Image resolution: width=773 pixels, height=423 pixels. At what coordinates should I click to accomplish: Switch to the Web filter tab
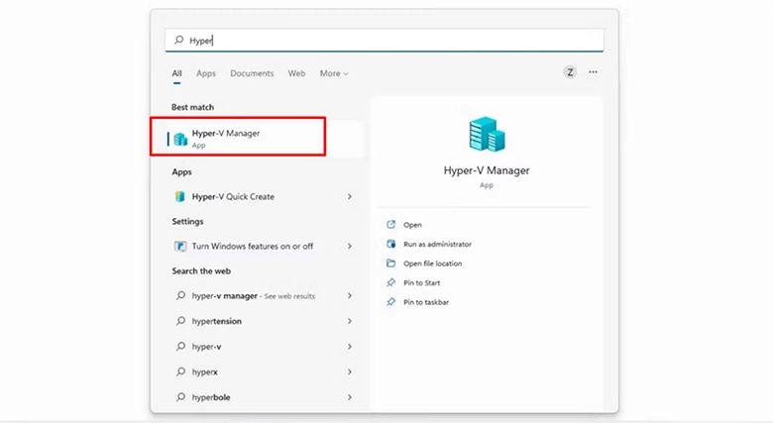296,73
